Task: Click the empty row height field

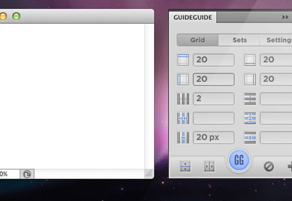Action: pyautogui.click(x=276, y=118)
